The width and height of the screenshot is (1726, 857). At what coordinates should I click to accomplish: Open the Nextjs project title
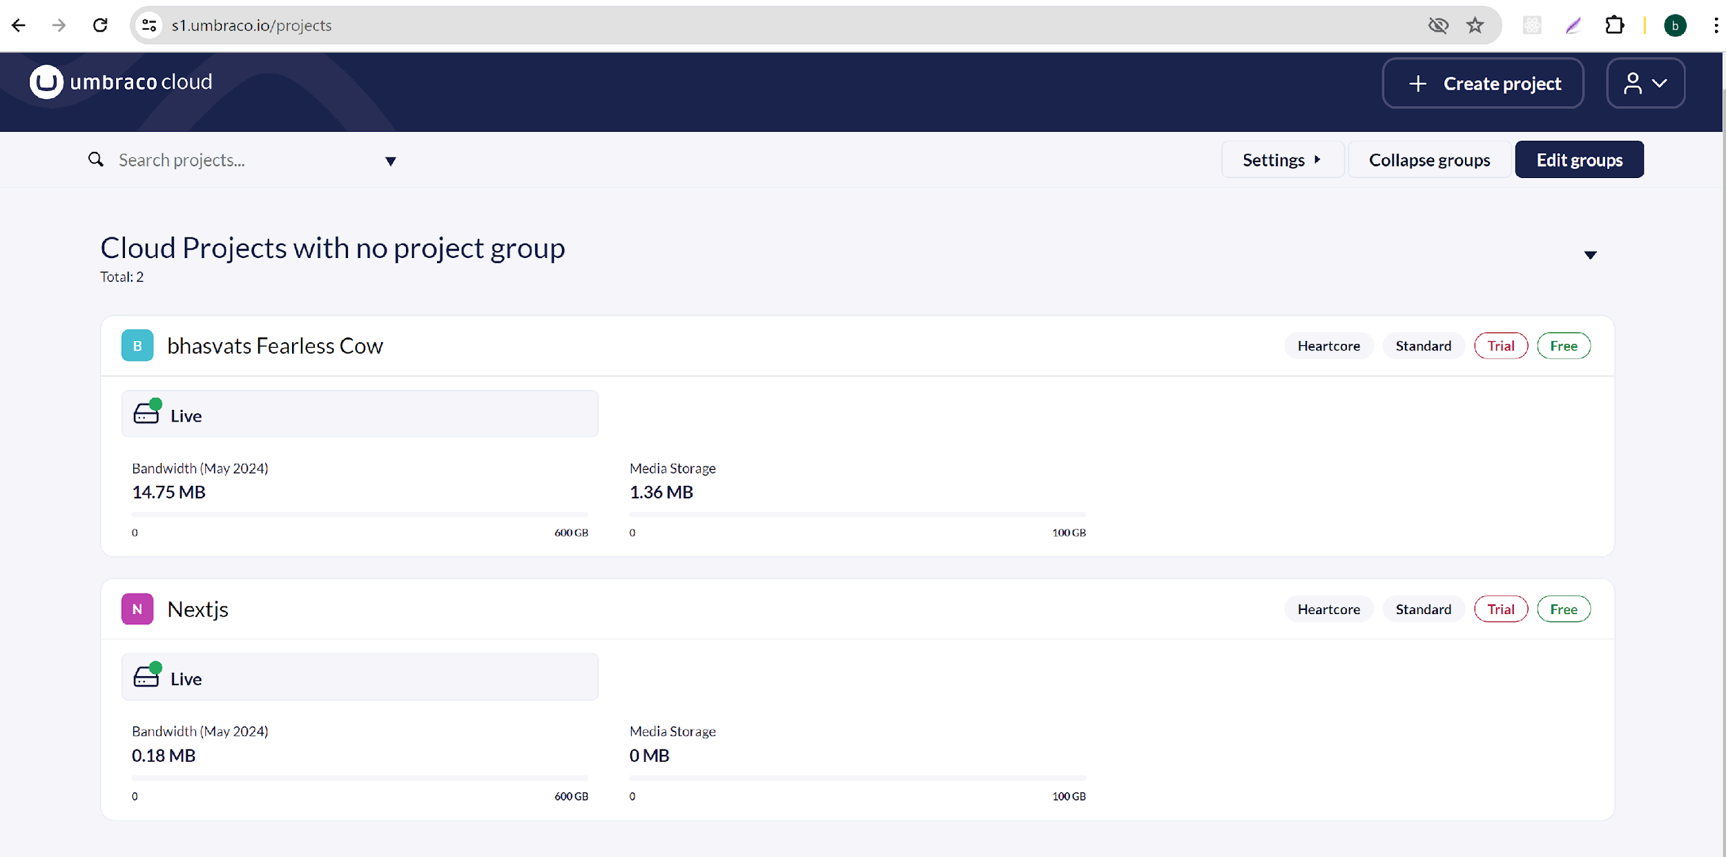coord(198,609)
